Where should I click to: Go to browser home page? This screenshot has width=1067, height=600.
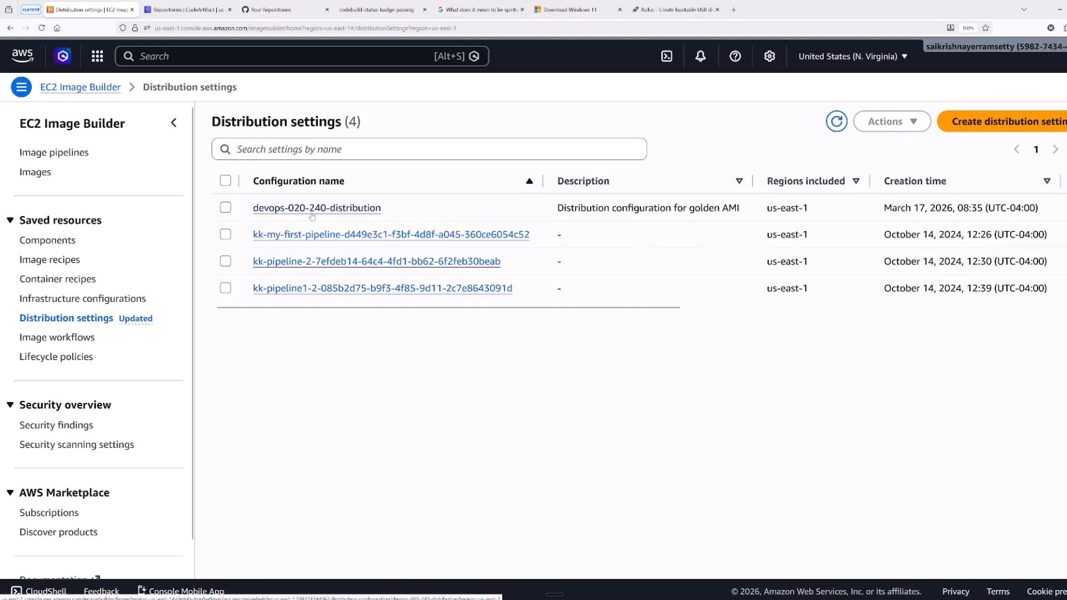57,28
